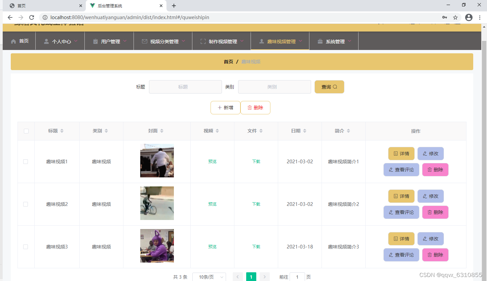Expand the 用户管理 dropdown menu
Image resolution: width=487 pixels, height=281 pixels.
(125, 41)
